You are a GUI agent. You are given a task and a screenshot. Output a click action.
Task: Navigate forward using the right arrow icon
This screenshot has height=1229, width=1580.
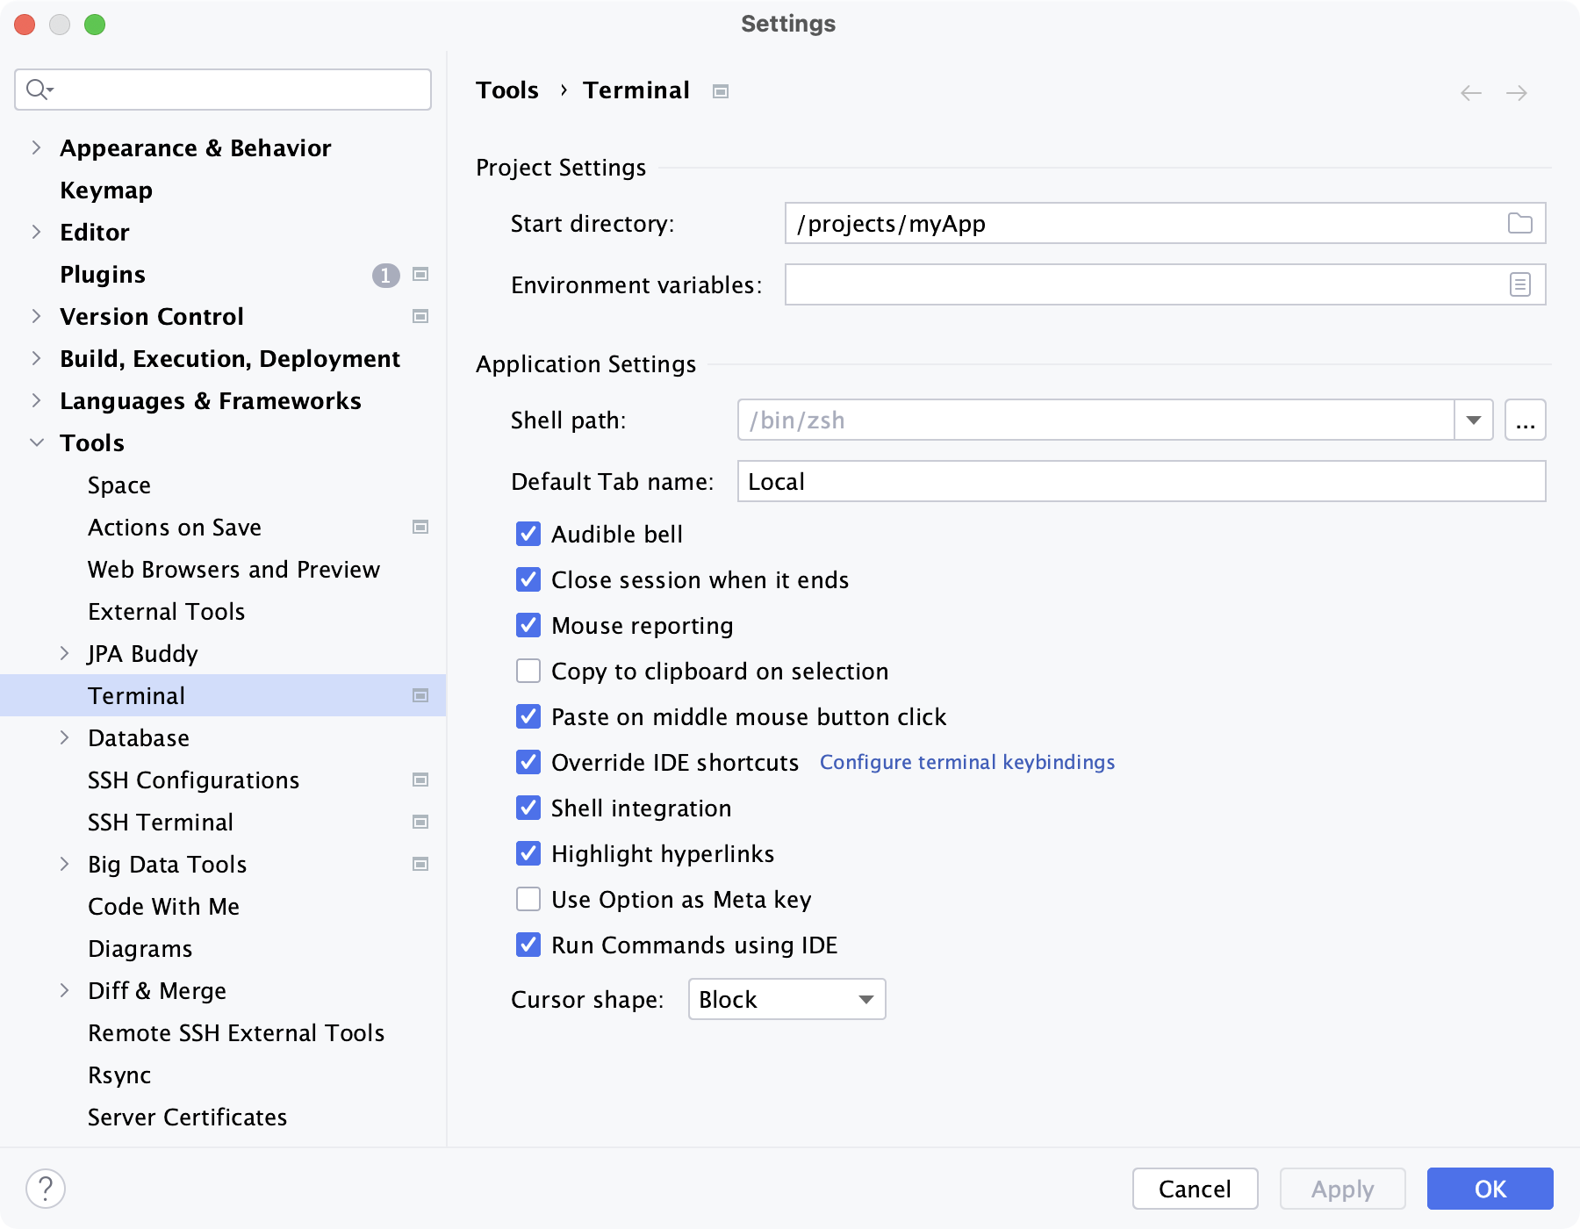(1518, 91)
